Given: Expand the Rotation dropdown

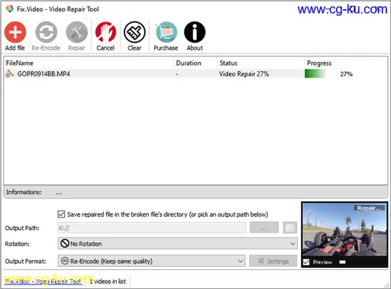Looking at the screenshot, I should (x=177, y=244).
